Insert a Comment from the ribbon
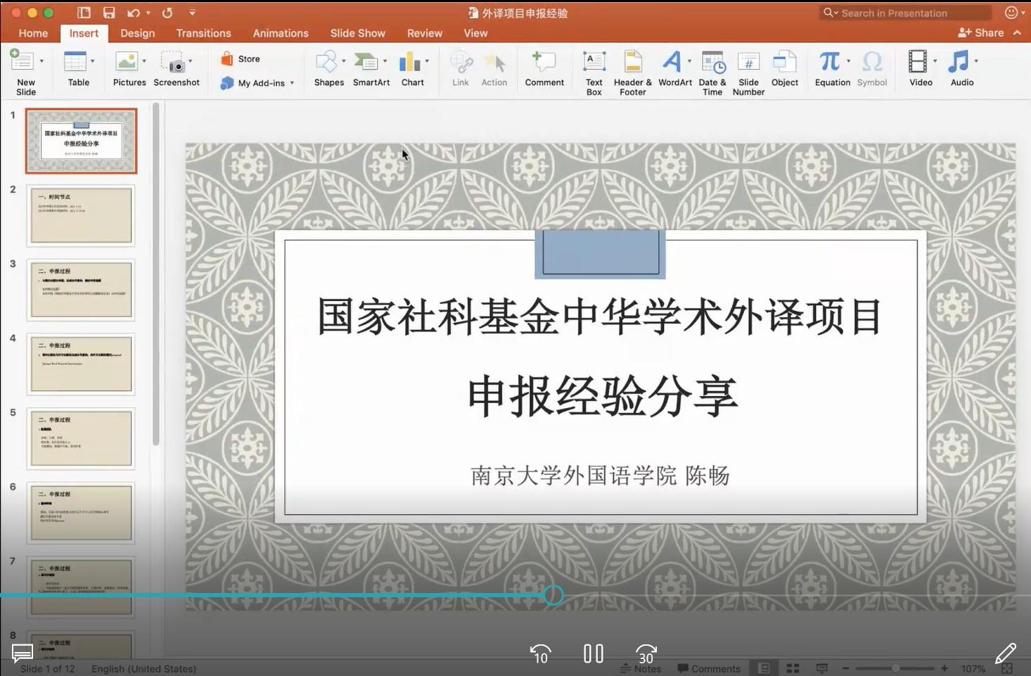This screenshot has width=1031, height=676. [x=544, y=63]
